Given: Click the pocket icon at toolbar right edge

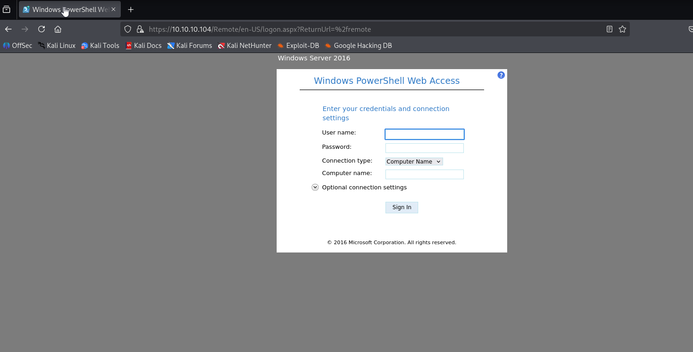Looking at the screenshot, I should pos(690,29).
